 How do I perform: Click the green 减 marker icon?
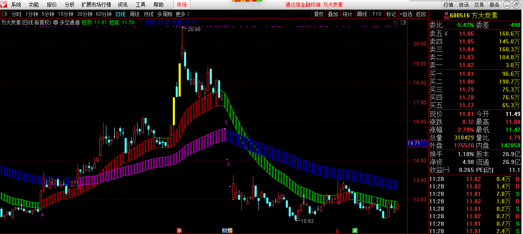[x=355, y=230]
